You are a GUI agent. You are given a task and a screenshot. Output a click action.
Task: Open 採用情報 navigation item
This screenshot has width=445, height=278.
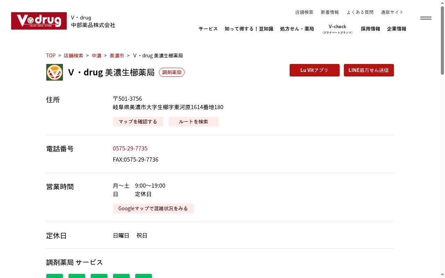(x=370, y=29)
